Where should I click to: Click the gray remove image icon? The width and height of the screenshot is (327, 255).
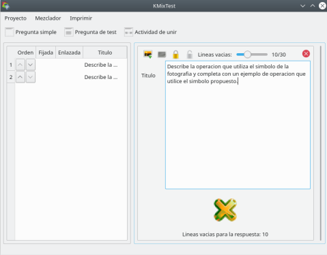coord(162,55)
